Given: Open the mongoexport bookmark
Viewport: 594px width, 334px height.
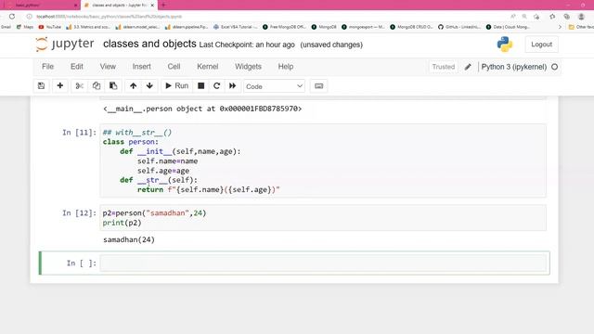Looking at the screenshot, I should pos(363,27).
